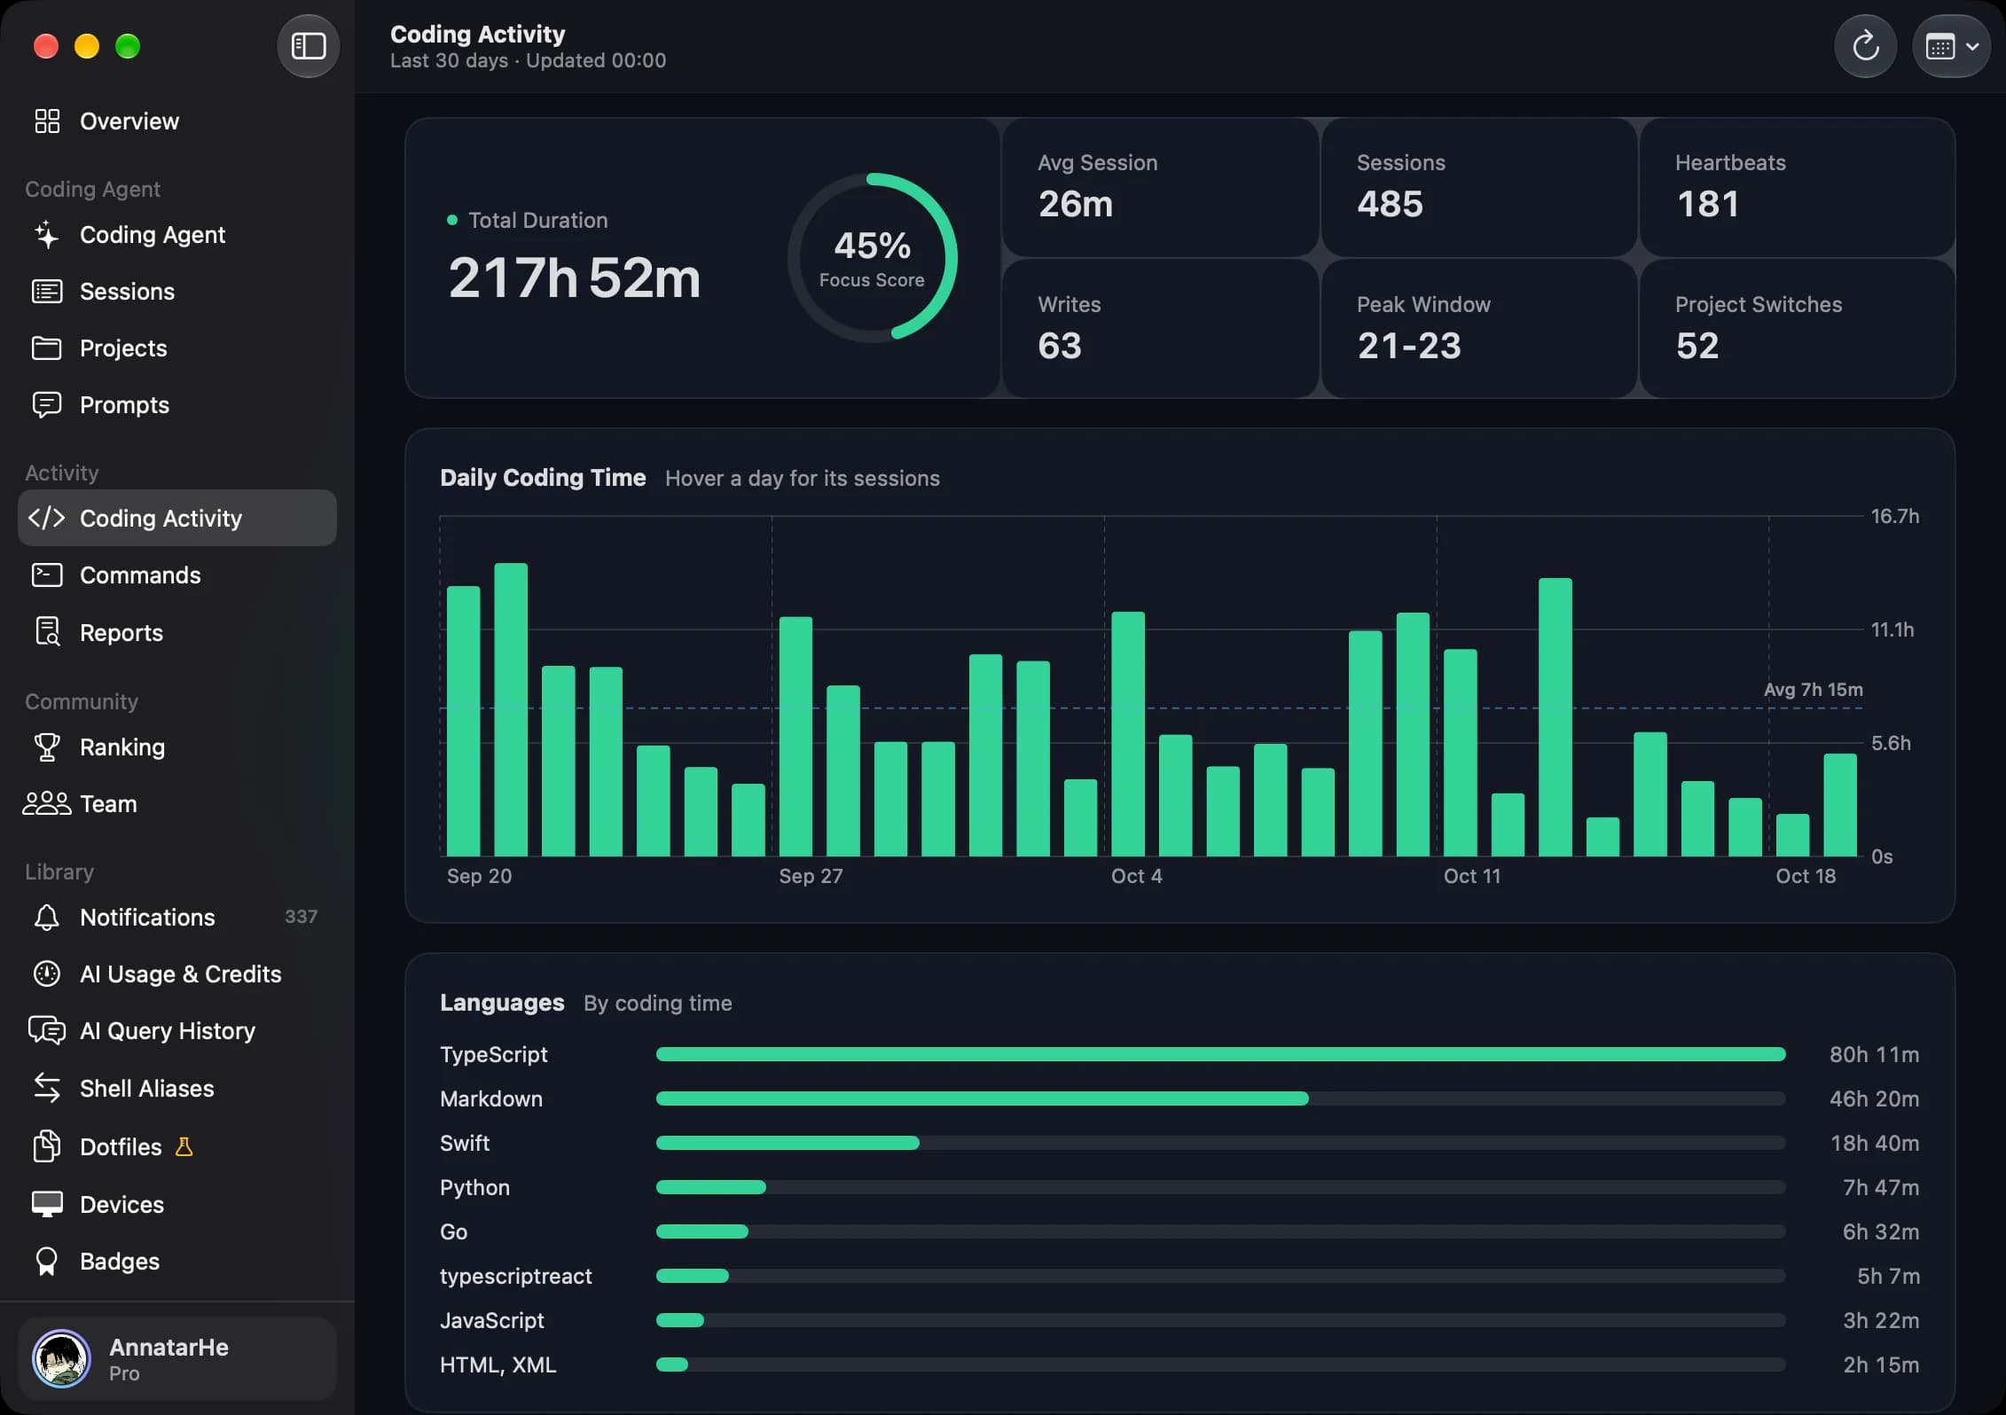Open the Overview grid icon

coord(47,121)
